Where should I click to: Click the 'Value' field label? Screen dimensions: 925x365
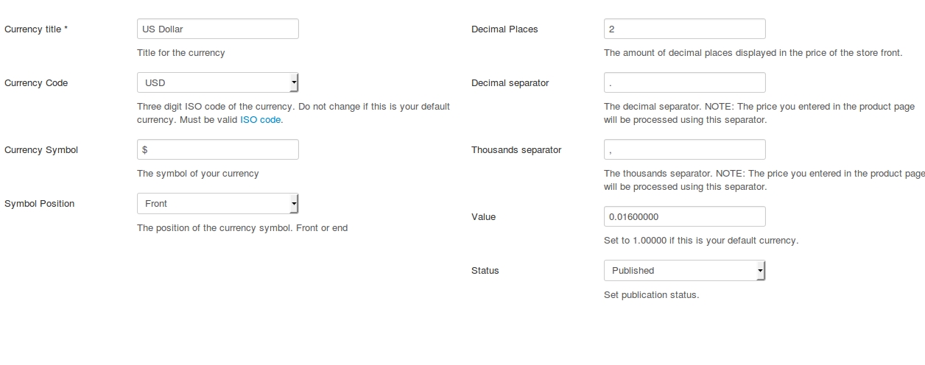(x=483, y=217)
